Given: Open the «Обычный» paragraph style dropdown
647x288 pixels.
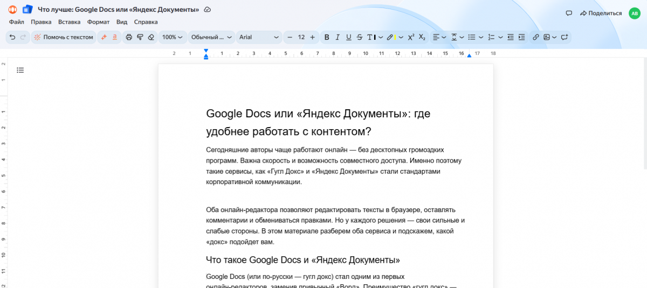Looking at the screenshot, I should (x=211, y=37).
